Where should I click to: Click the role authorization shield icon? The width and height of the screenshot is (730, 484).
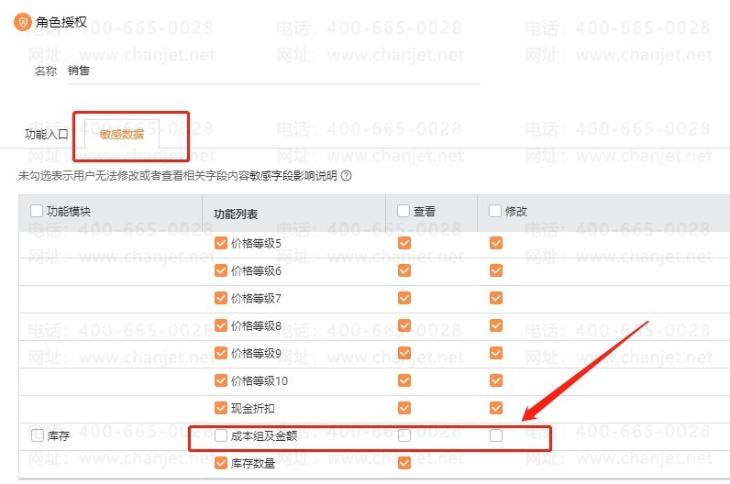pyautogui.click(x=22, y=21)
